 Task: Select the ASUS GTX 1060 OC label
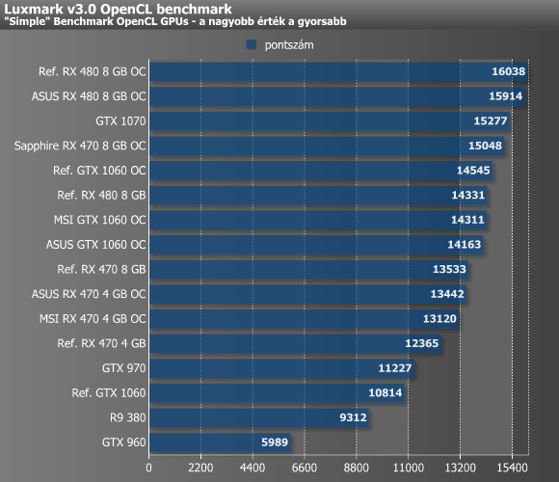96,245
